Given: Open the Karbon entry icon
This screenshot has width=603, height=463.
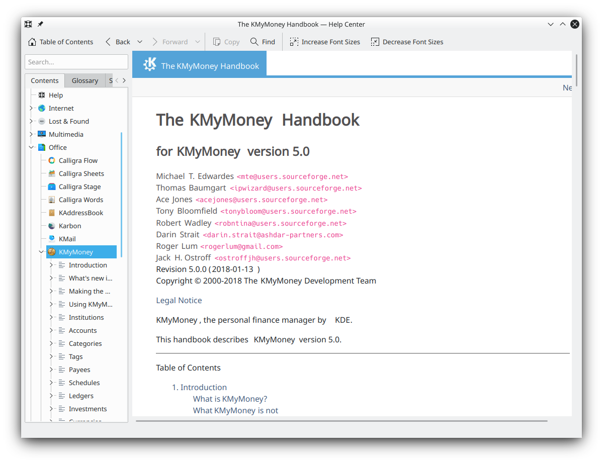Looking at the screenshot, I should [51, 226].
